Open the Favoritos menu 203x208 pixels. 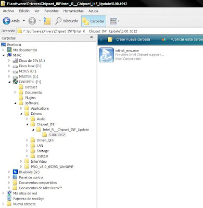pyautogui.click(x=52, y=11)
